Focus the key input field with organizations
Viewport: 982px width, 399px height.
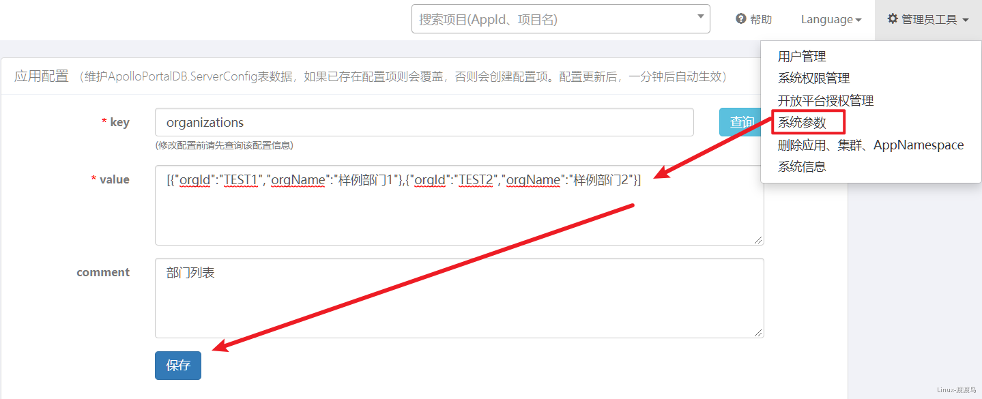424,122
